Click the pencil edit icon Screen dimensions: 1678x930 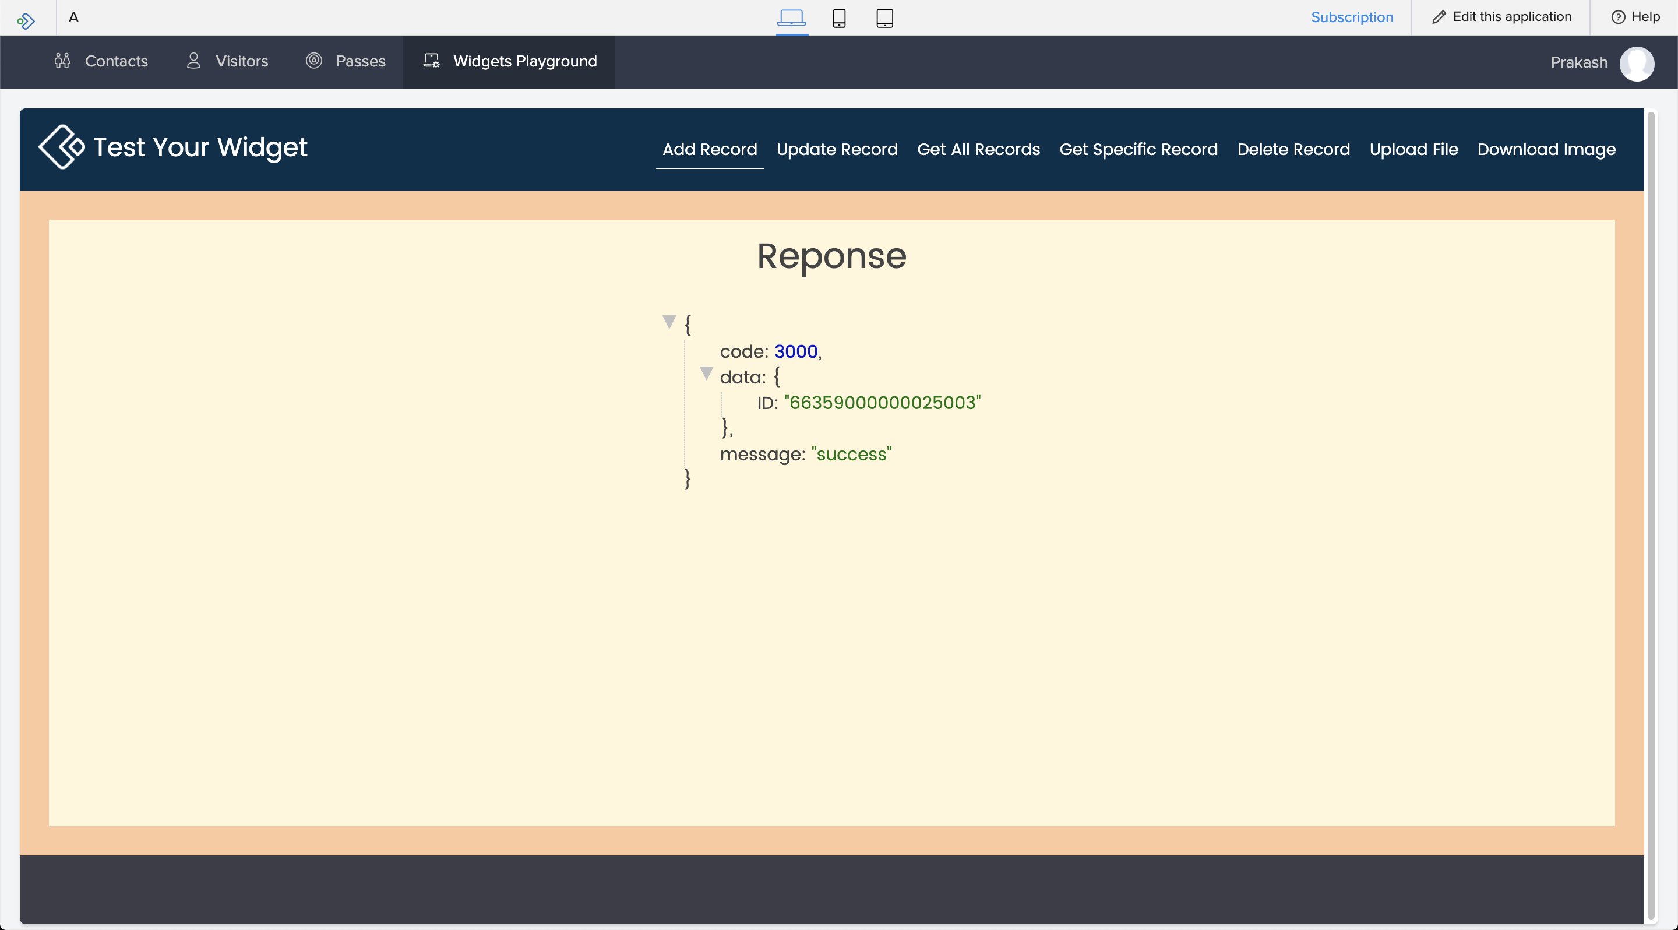(1439, 17)
